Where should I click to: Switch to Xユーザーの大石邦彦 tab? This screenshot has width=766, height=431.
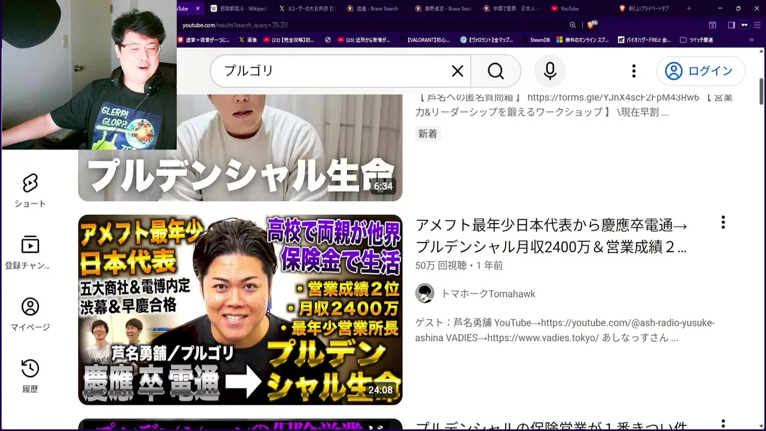click(308, 8)
